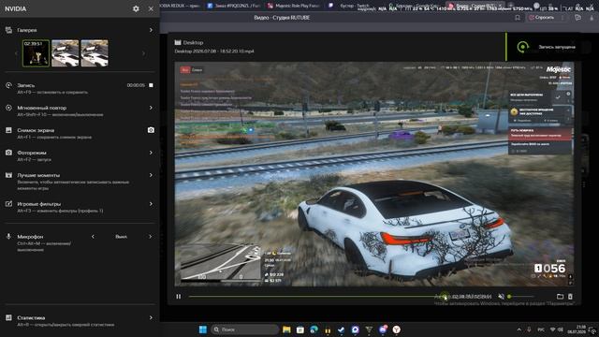Viewport: 599px width, 337px height.
Task: Expand the Лучшие моменты section
Action: coord(151,175)
